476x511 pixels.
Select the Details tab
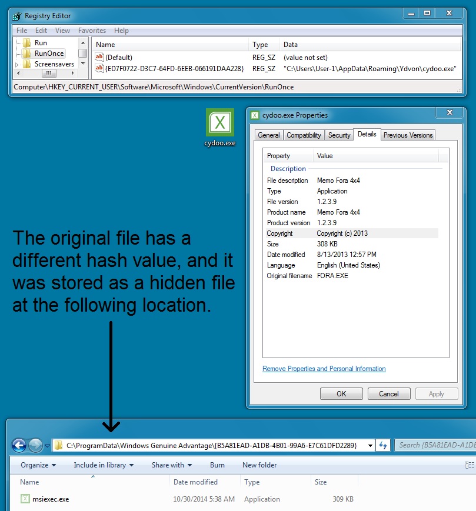pos(367,134)
